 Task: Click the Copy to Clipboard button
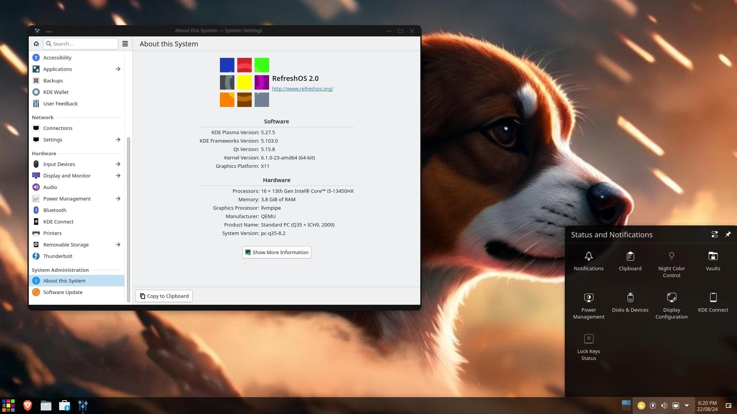[x=164, y=296]
